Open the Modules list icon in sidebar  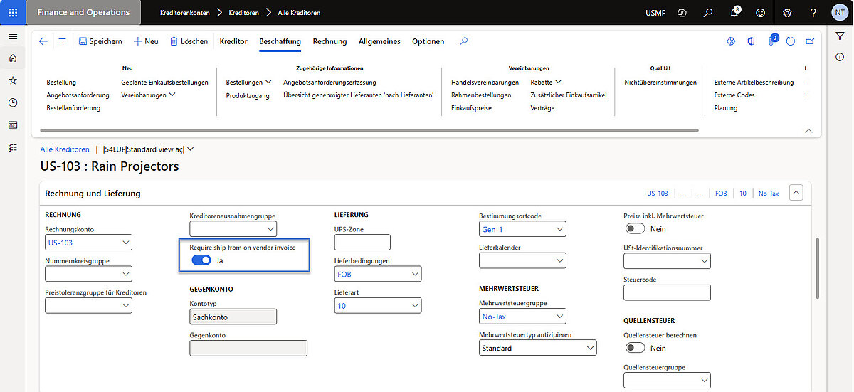[13, 147]
